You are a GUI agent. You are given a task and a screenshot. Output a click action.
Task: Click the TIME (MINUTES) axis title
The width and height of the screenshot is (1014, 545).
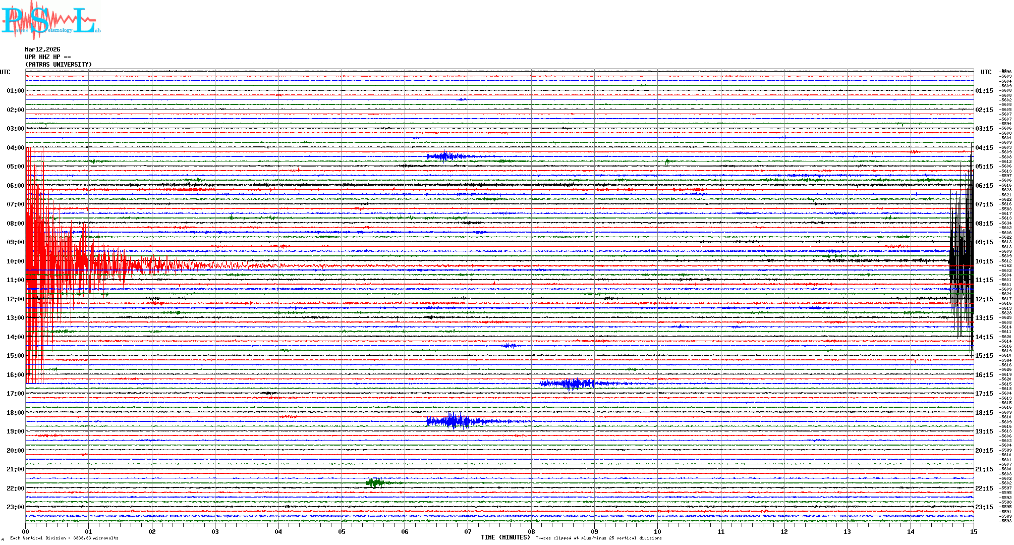(505, 537)
